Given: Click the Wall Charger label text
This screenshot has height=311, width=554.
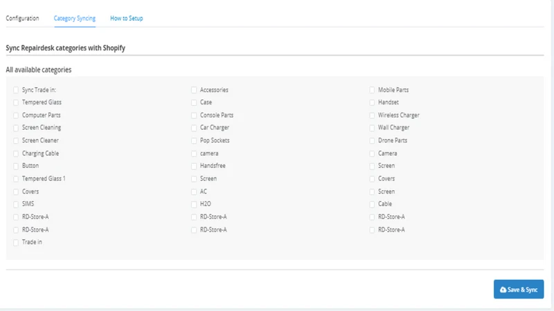Looking at the screenshot, I should (x=393, y=128).
